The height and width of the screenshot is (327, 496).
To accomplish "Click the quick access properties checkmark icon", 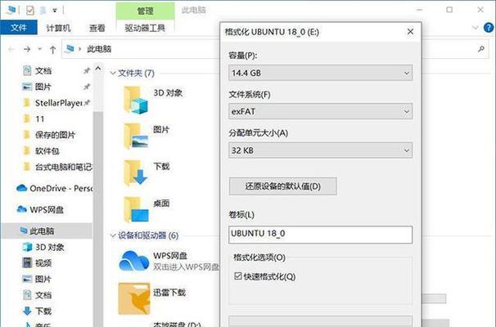I will point(30,11).
